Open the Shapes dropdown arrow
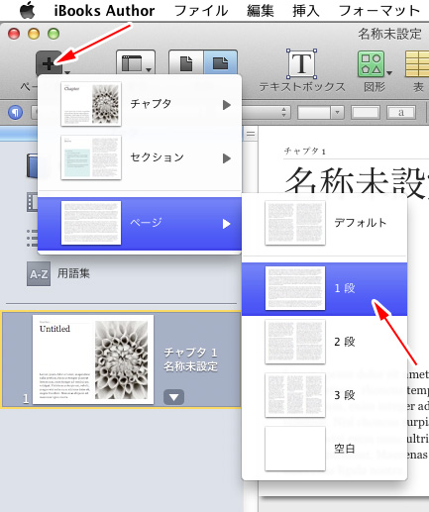This screenshot has width=429, height=512. (389, 73)
